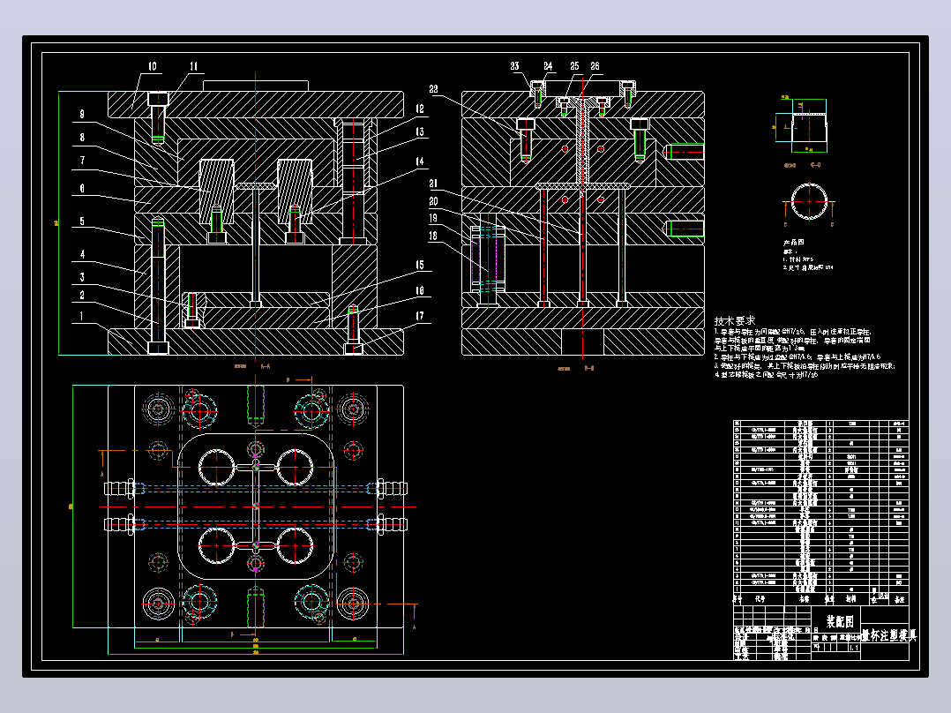Click part number label 12
The height and width of the screenshot is (713, 951).
click(420, 109)
